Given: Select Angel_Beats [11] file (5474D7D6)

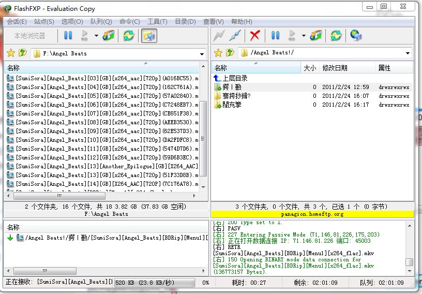Looking at the screenshot, I should click(x=102, y=149).
